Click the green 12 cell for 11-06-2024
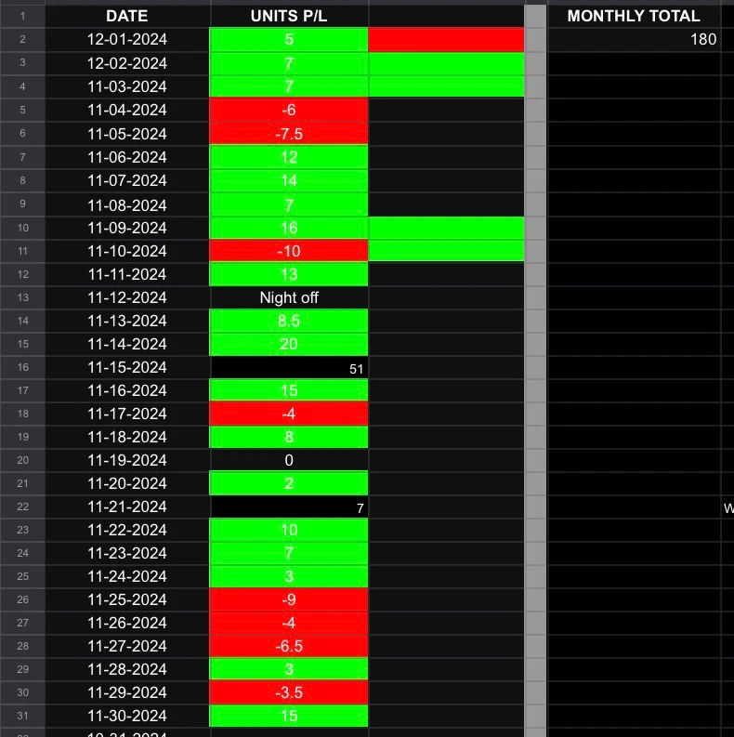The image size is (734, 737). pos(289,157)
